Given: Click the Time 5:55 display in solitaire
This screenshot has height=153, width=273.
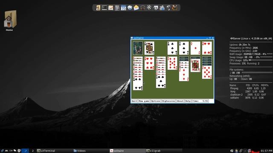Looking at the screenshot, I should tap(200, 101).
